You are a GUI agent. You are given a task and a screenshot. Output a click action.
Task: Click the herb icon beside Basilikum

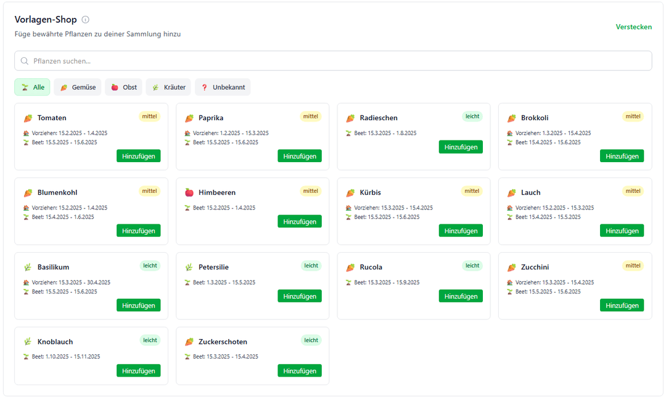tap(28, 267)
